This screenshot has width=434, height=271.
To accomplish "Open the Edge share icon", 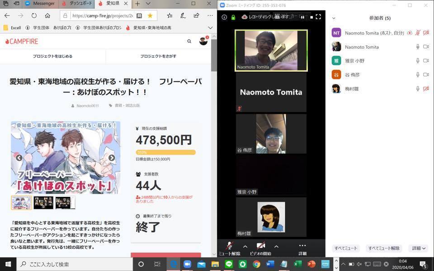I will (x=196, y=15).
